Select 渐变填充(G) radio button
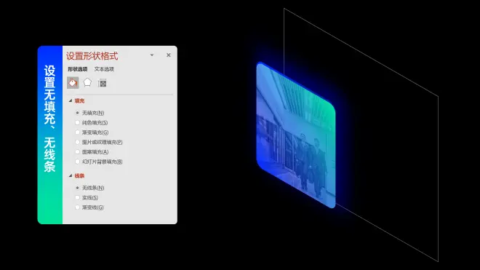Screen dimensions: 480x270 click(77, 132)
